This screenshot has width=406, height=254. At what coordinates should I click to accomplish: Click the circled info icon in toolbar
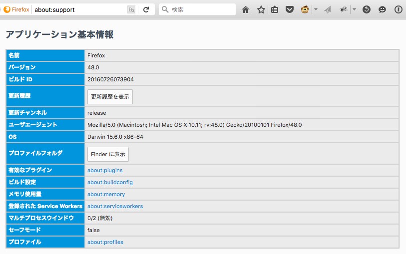coord(398,10)
